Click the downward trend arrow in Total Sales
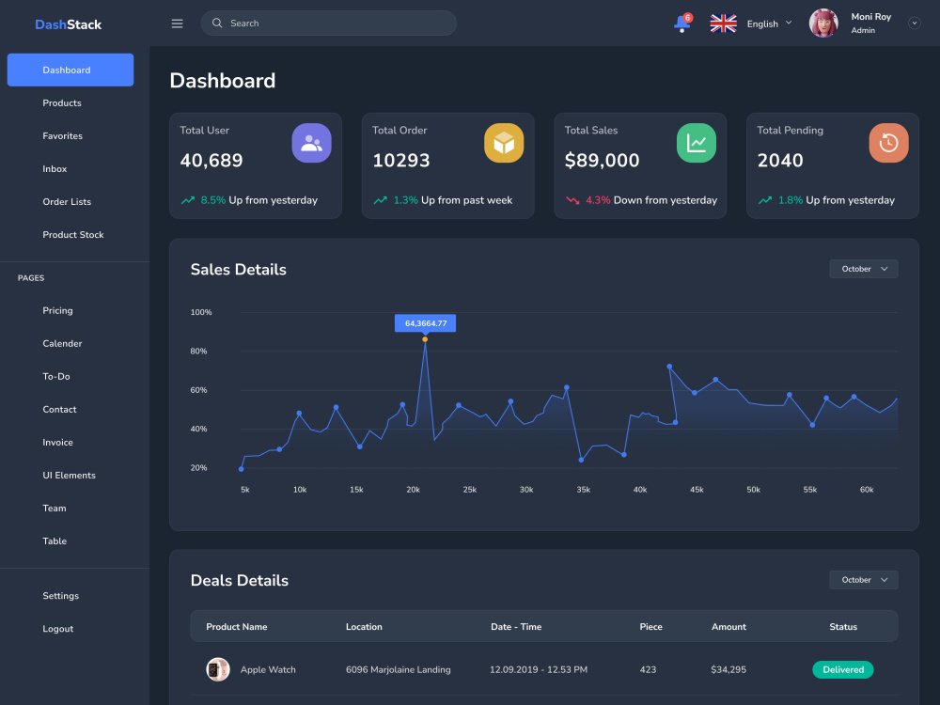This screenshot has width=940, height=705. point(572,200)
